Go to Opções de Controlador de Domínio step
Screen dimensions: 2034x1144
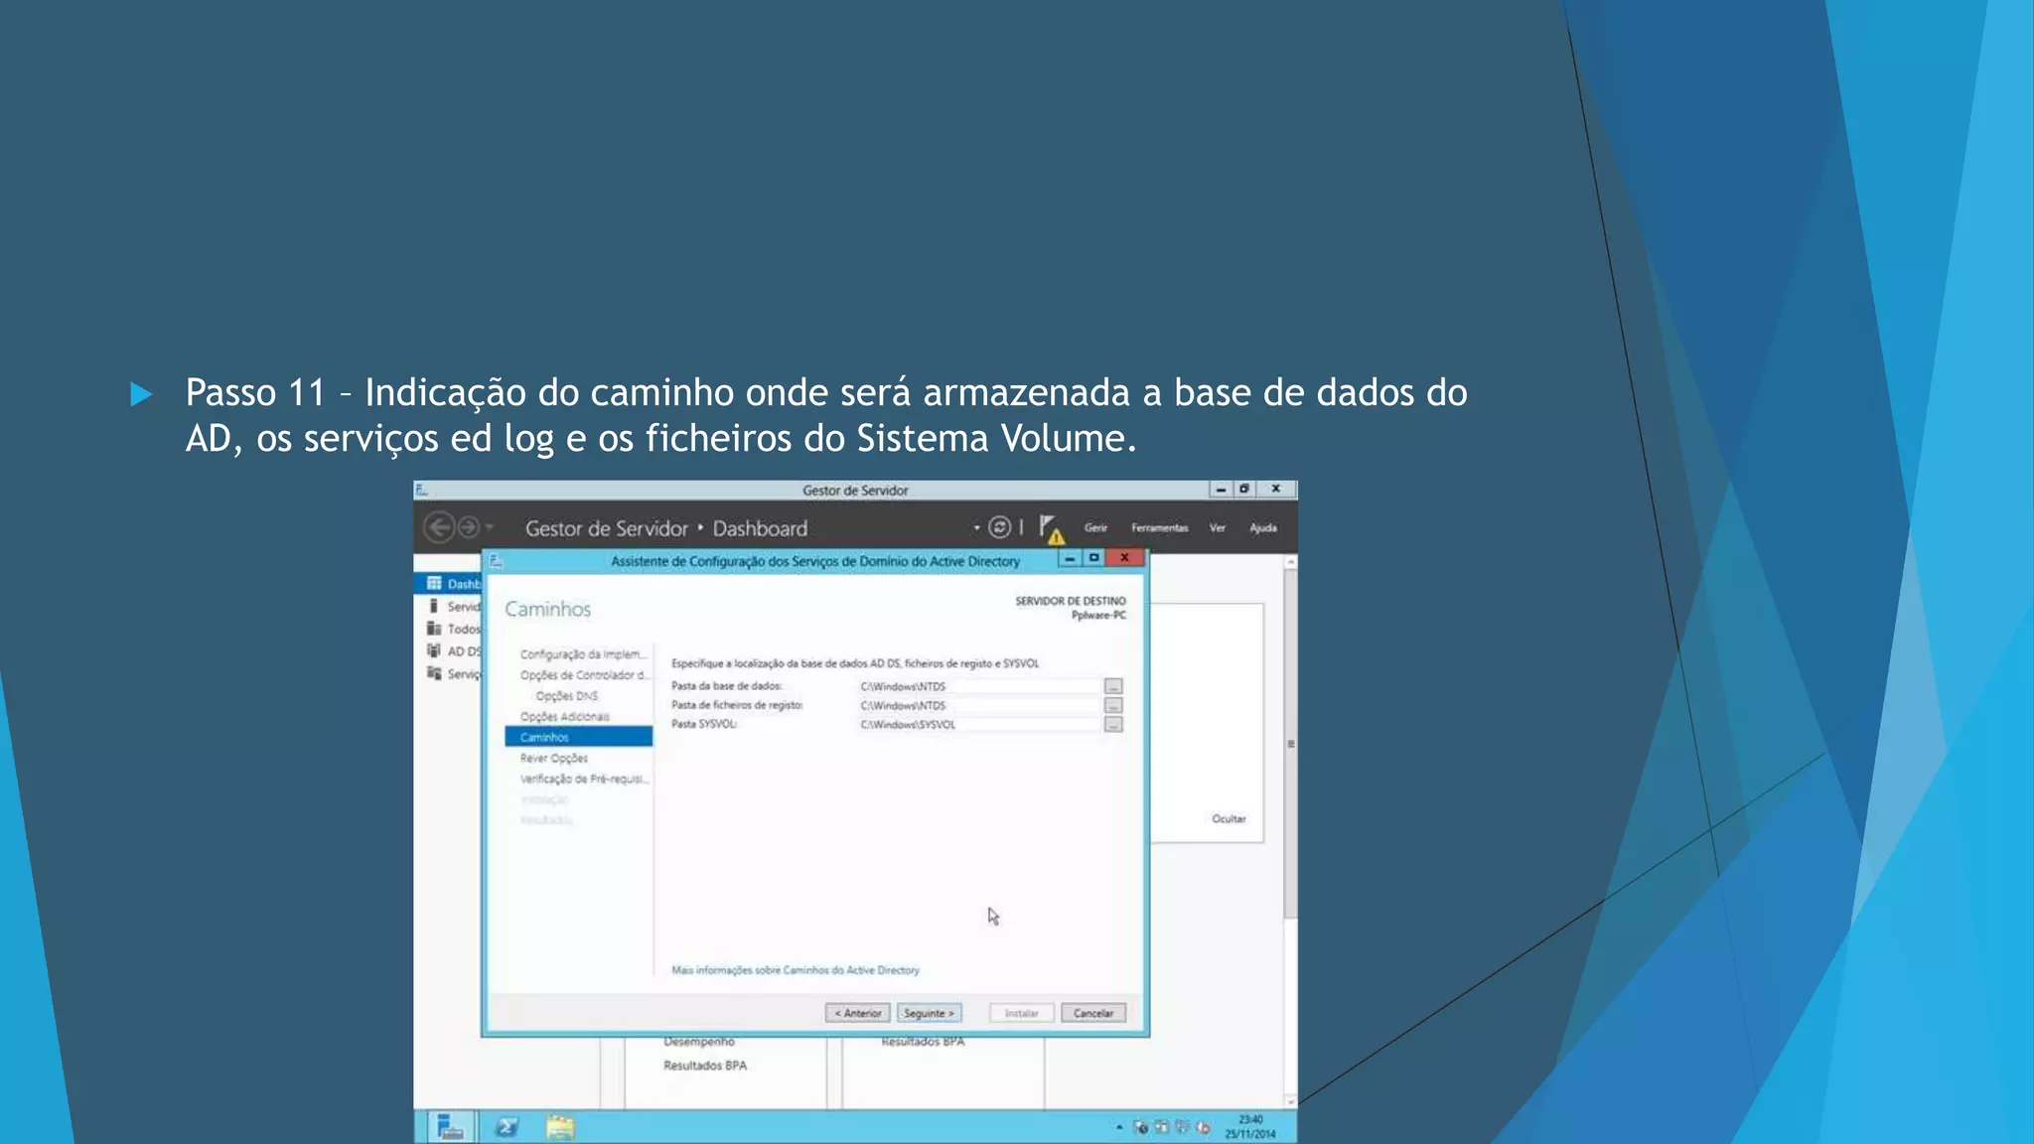[583, 675]
